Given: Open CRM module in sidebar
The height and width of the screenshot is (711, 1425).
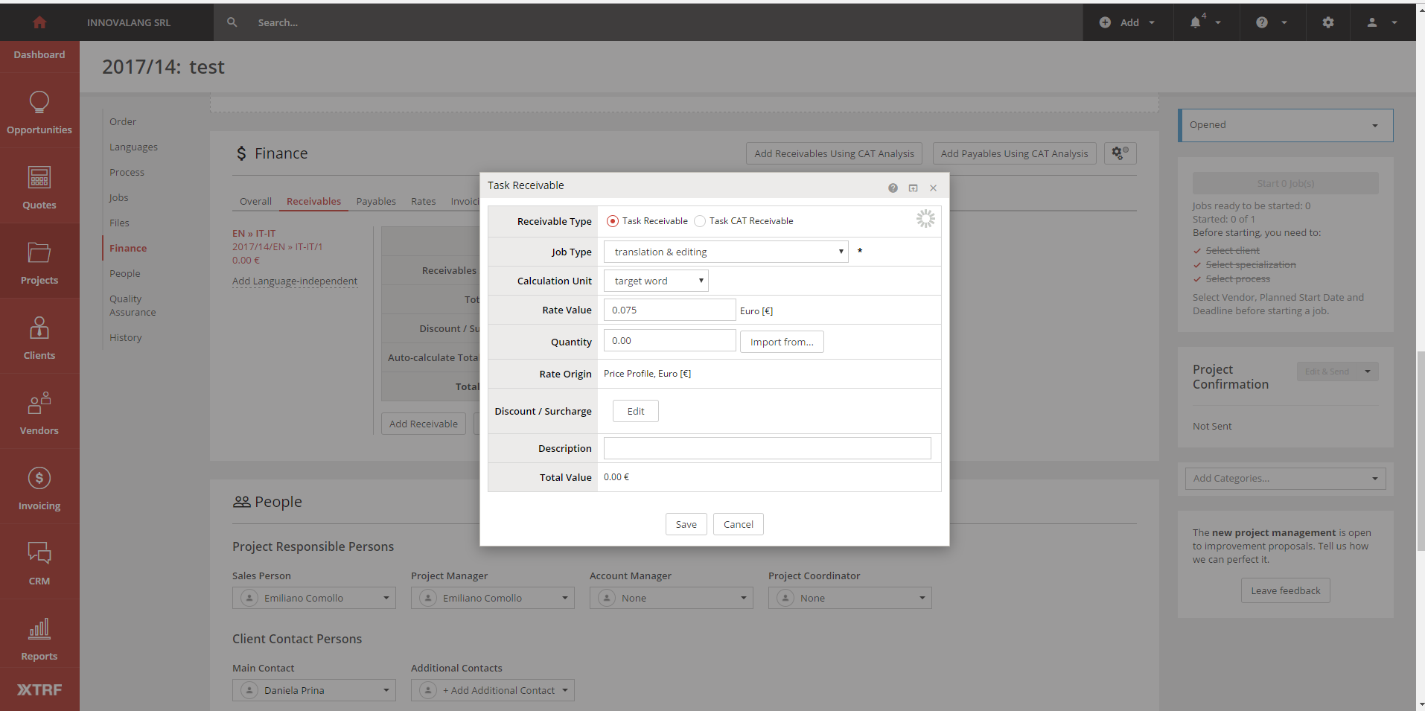Looking at the screenshot, I should point(39,563).
